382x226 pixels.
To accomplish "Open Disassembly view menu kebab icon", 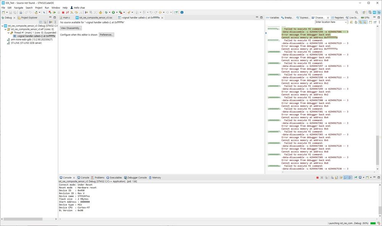I will (379, 22).
